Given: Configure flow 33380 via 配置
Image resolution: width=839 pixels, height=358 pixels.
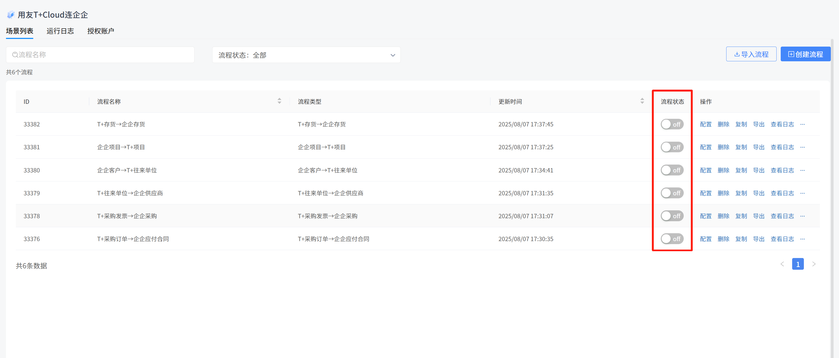Looking at the screenshot, I should [706, 170].
